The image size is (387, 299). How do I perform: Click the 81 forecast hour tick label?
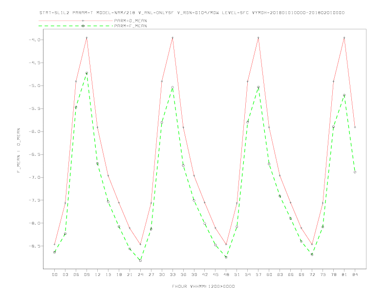click(x=344, y=275)
